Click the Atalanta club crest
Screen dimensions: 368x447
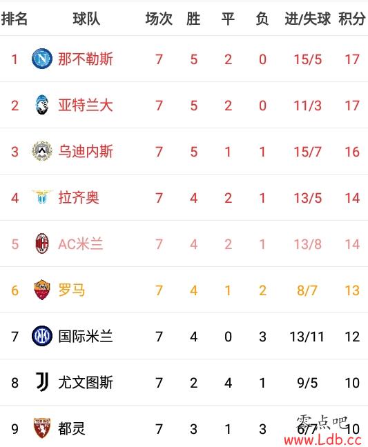[x=42, y=105]
